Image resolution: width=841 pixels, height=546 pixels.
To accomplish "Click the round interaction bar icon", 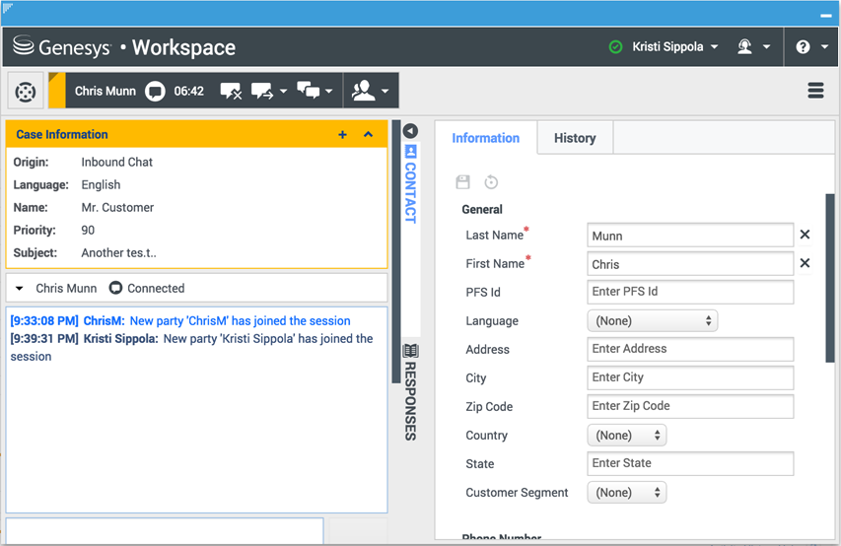I will click(27, 92).
